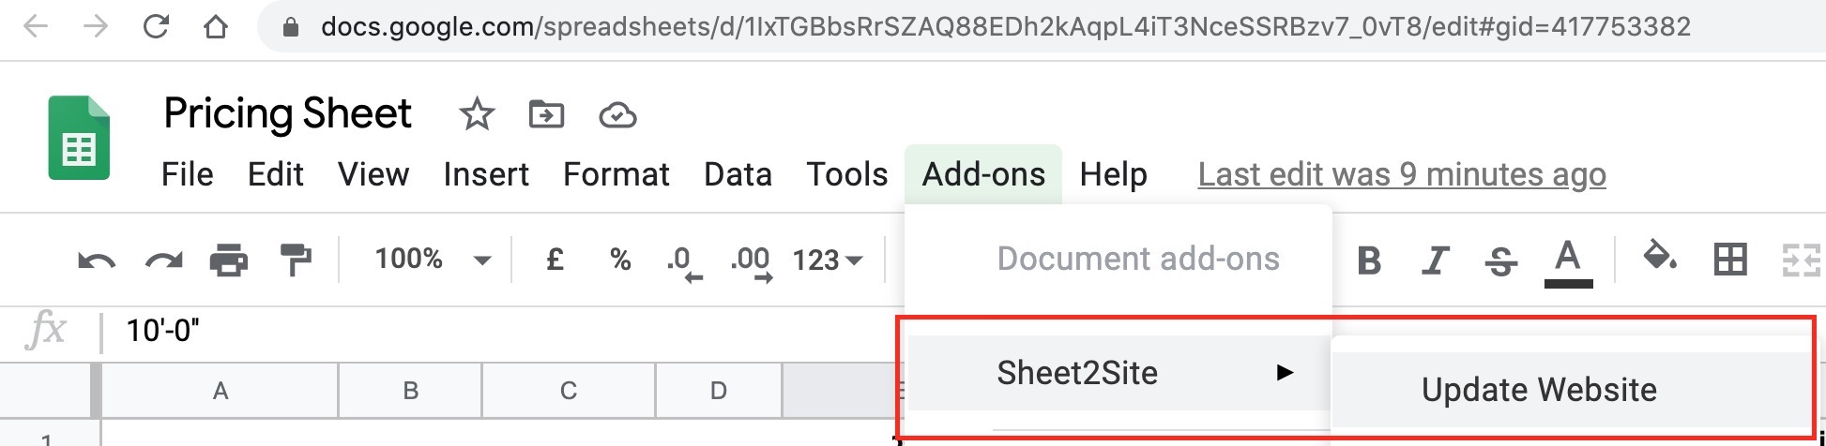Star the Pricing Sheet document
This screenshot has height=446, width=1826.
[x=477, y=115]
